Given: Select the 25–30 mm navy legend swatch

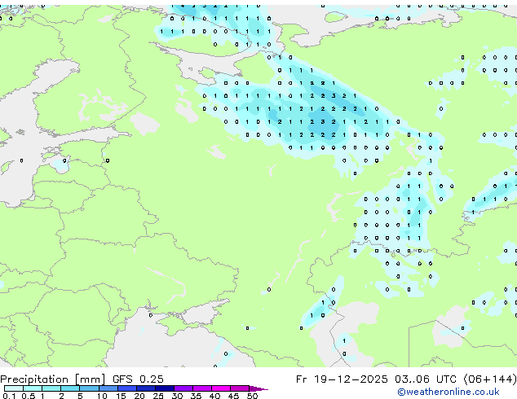Looking at the screenshot, I should pyautogui.click(x=164, y=388).
